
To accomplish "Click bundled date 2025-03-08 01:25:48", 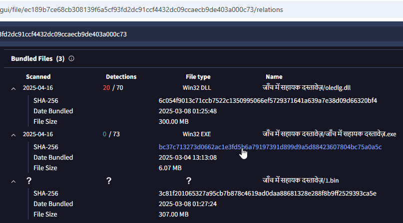I will pyautogui.click(x=188, y=111).
